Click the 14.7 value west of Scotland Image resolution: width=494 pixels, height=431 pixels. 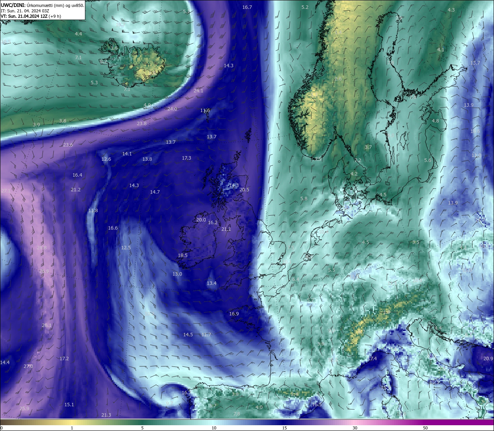point(155,192)
